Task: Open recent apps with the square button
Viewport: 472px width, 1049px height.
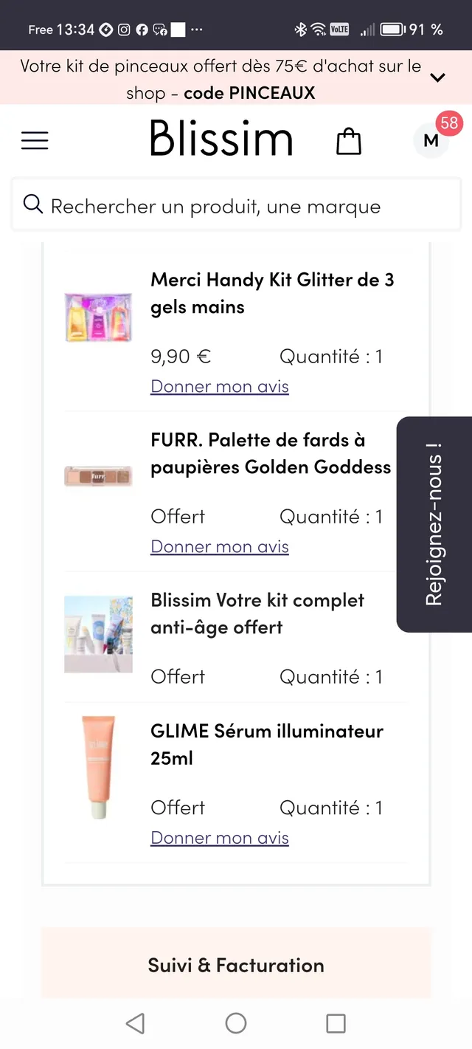Action: click(336, 1023)
